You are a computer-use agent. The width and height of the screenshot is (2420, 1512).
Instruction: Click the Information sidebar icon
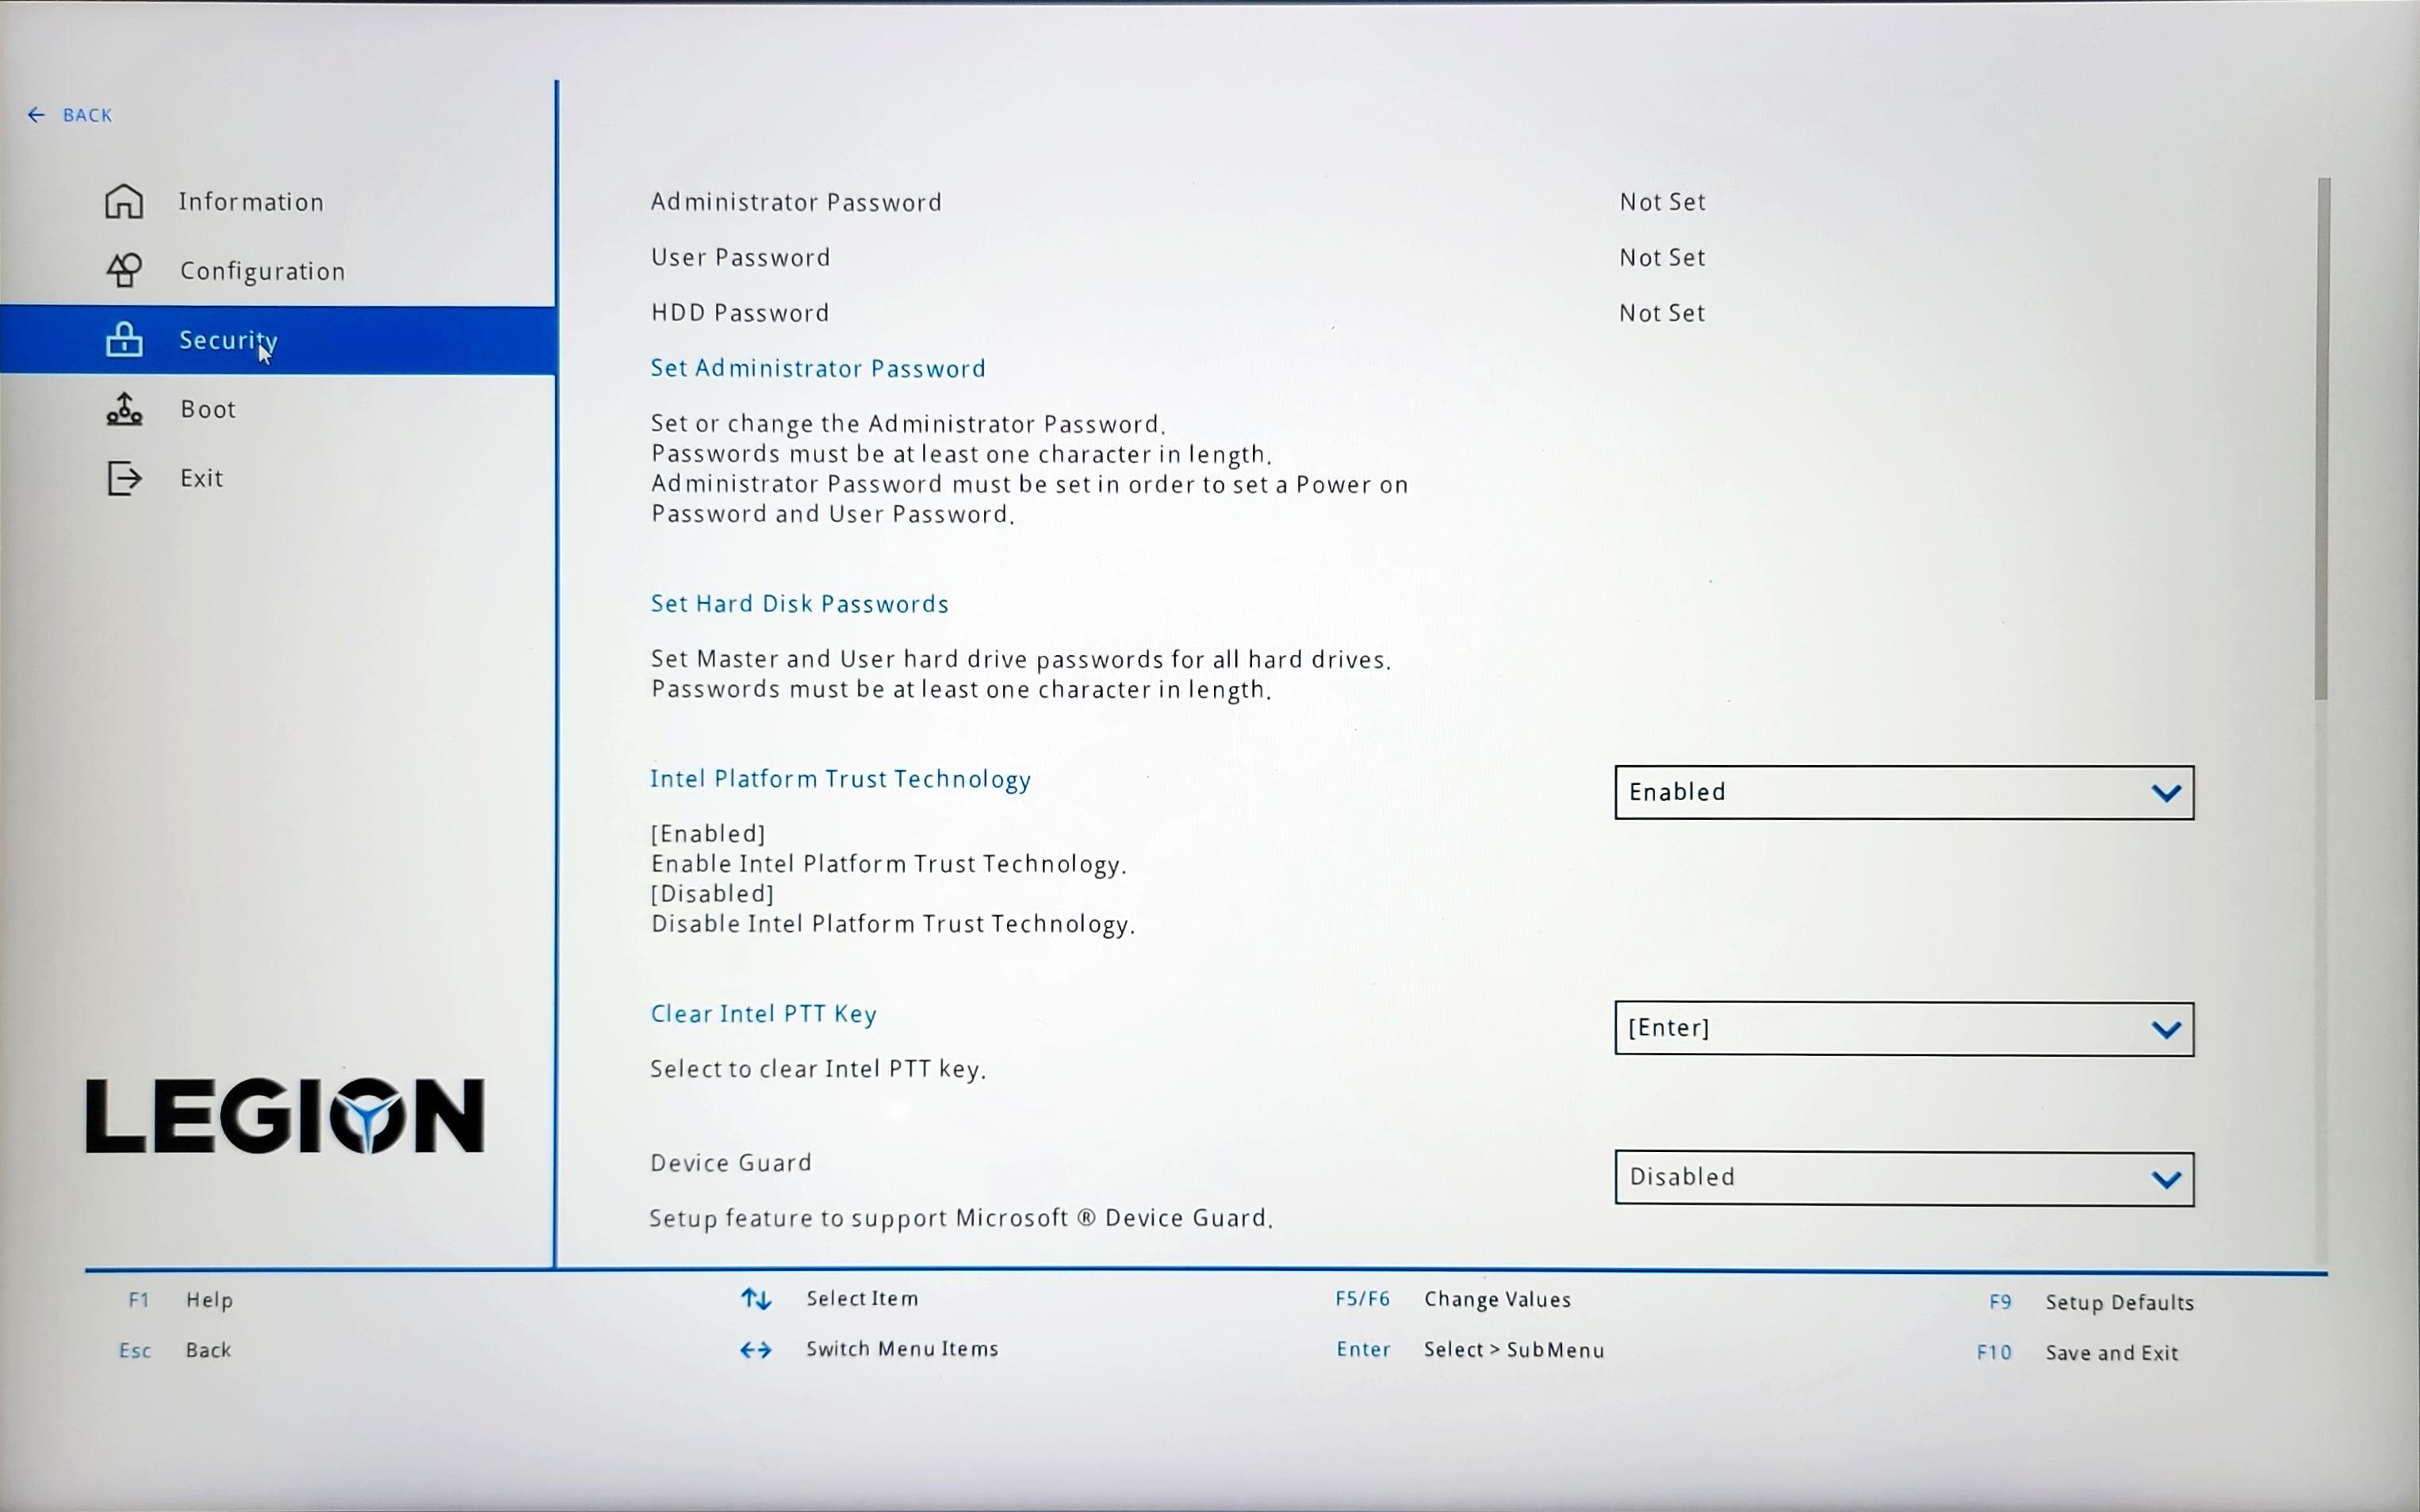124,201
